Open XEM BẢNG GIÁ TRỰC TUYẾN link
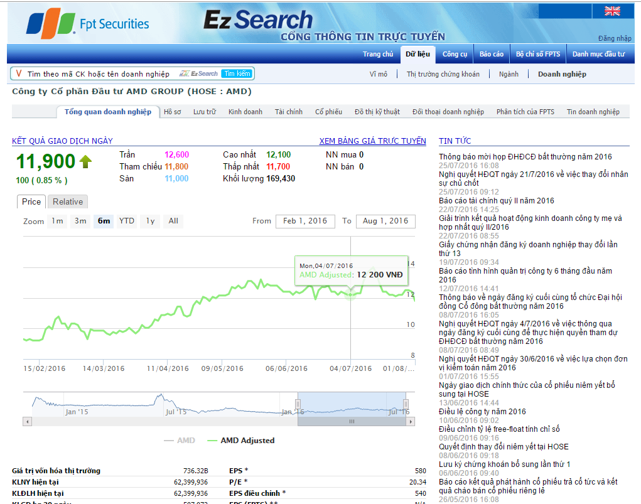 coord(372,141)
